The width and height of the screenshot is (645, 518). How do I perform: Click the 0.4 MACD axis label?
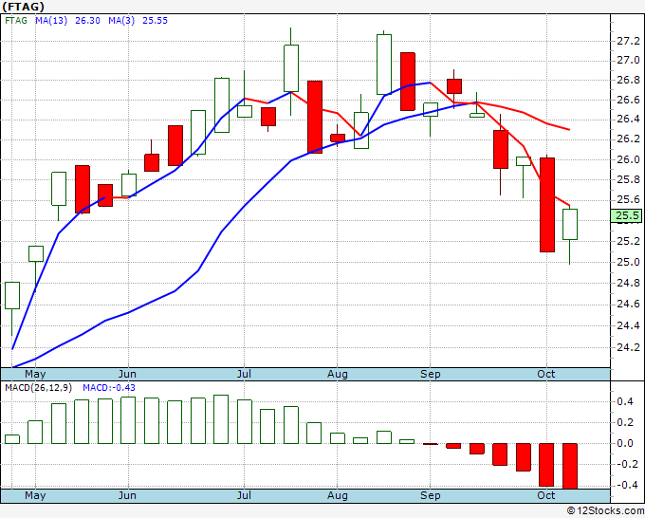coord(625,401)
